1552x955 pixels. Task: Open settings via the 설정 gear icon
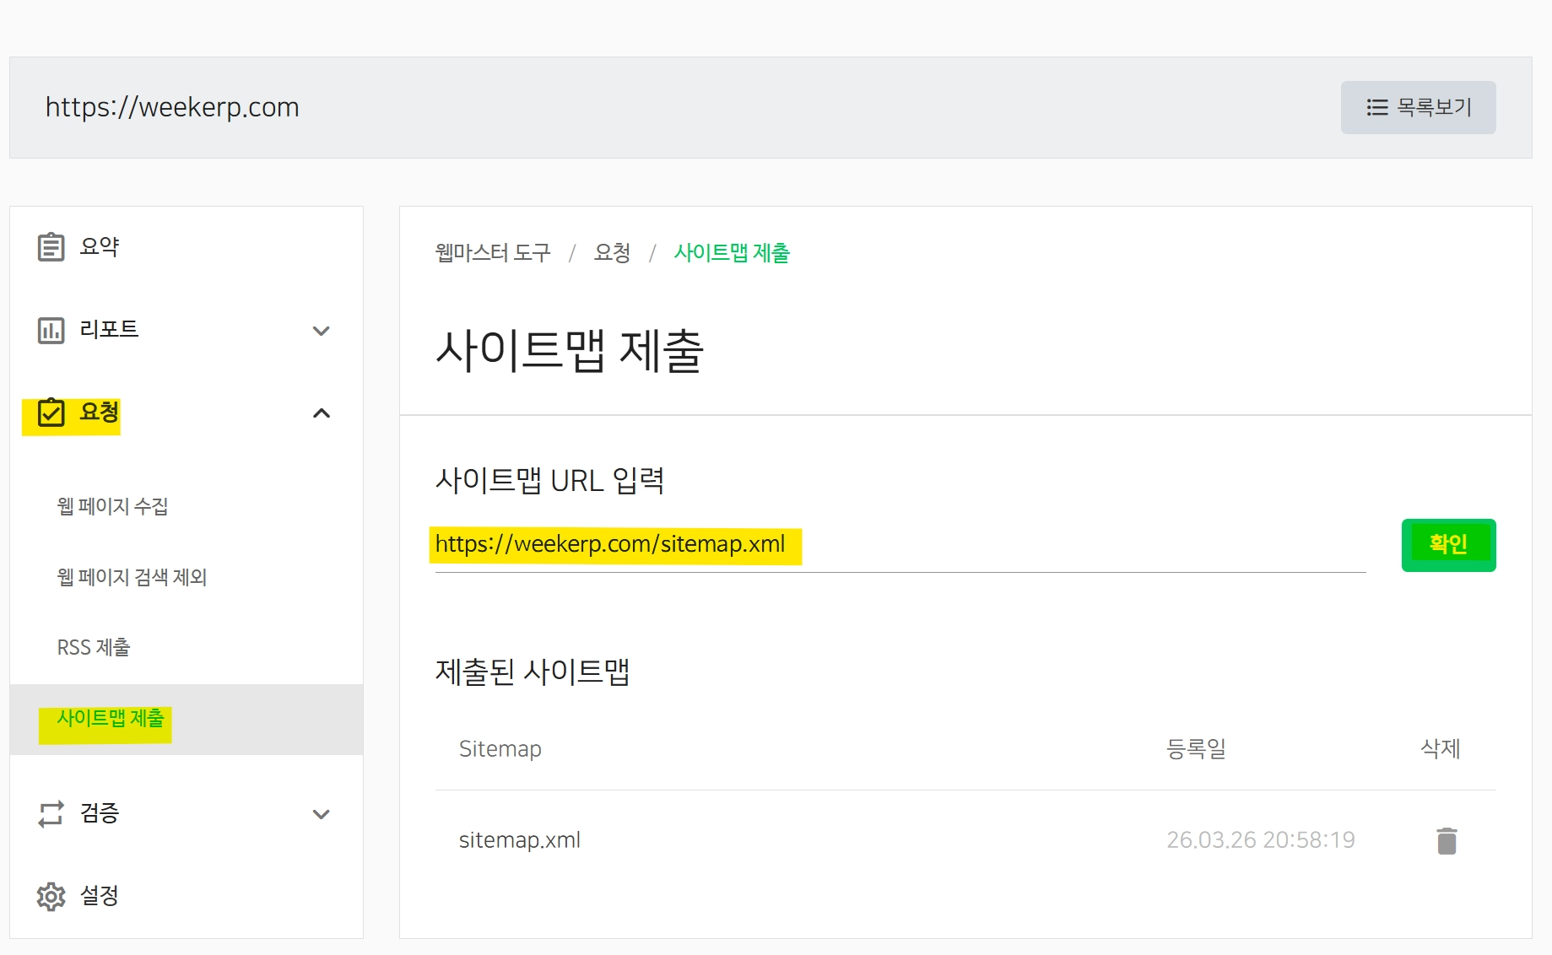pyautogui.click(x=51, y=896)
